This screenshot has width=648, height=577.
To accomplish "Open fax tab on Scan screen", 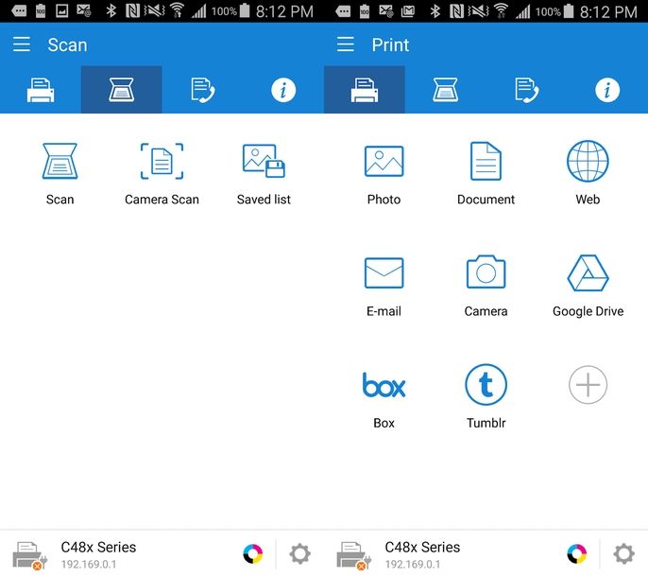I will (202, 90).
